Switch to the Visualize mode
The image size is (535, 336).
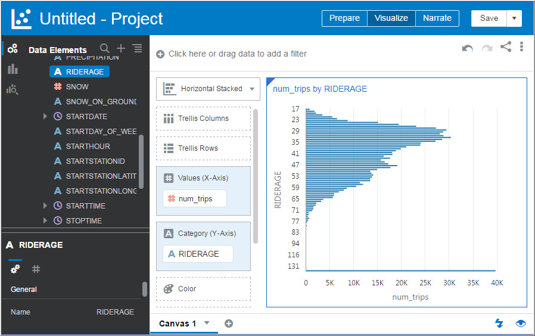(x=391, y=18)
